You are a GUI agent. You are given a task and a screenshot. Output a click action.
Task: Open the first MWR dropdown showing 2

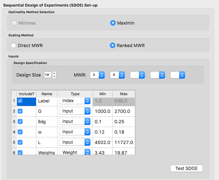(97, 75)
